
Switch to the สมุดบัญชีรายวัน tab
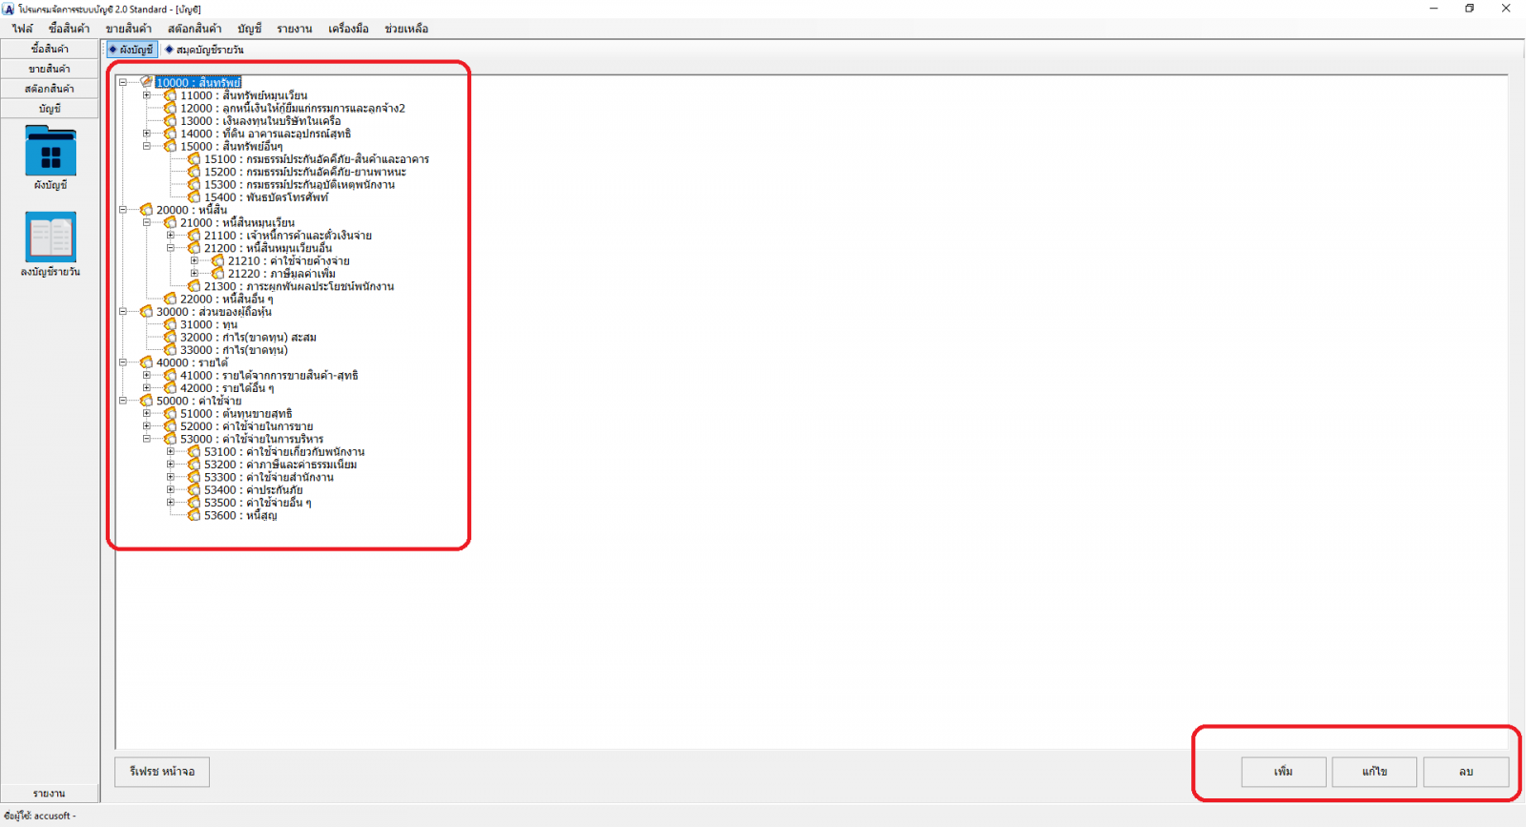click(x=204, y=50)
